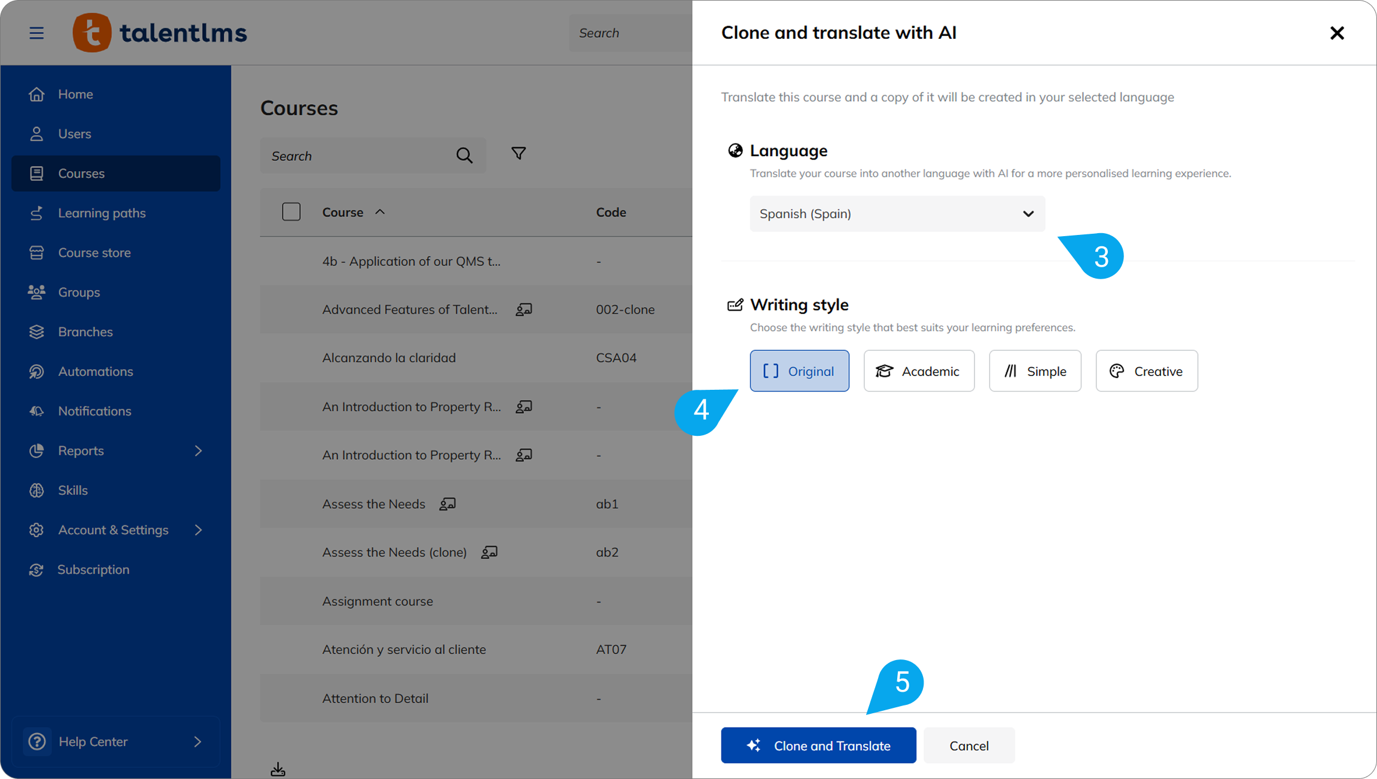This screenshot has width=1377, height=779.
Task: Choose the Academic writing style
Action: coord(919,371)
